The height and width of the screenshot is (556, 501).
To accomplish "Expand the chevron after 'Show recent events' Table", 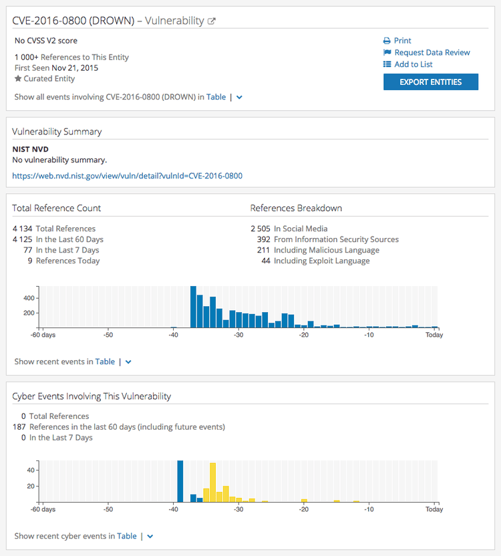I will click(x=129, y=362).
